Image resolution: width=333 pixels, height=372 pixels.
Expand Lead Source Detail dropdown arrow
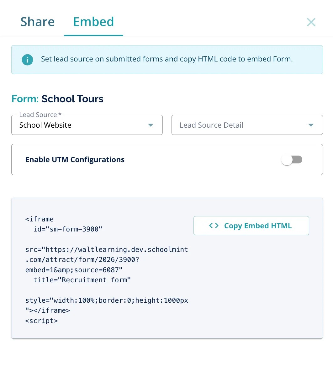tap(311, 125)
